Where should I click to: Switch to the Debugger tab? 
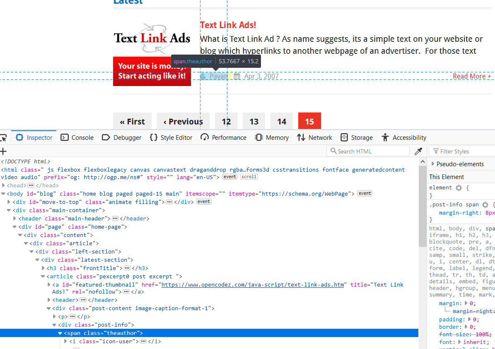(121, 137)
